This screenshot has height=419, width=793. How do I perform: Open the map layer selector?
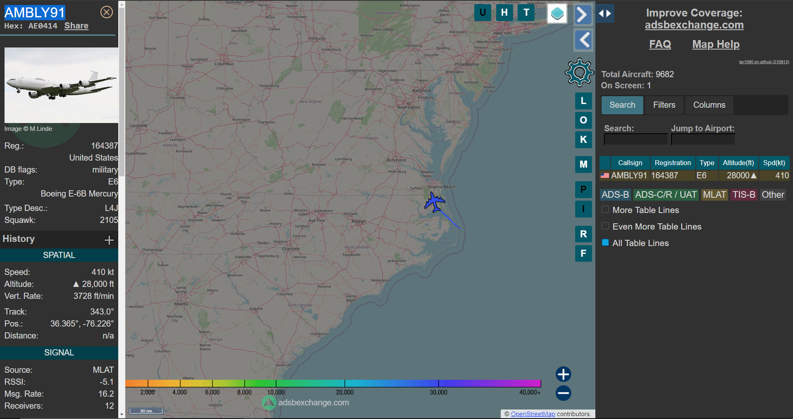pos(557,14)
